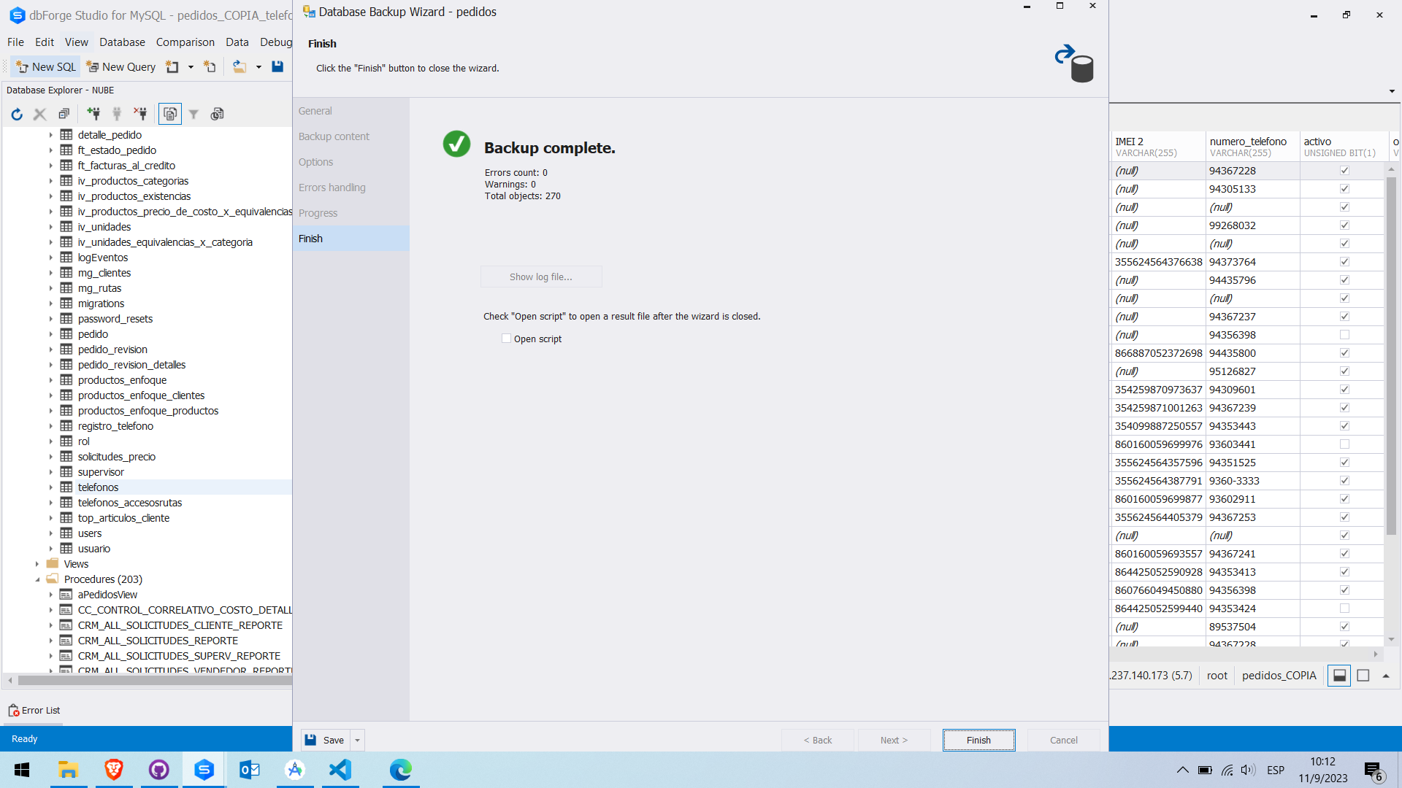Toggle the split view layout icon in data grid footer

click(1339, 676)
